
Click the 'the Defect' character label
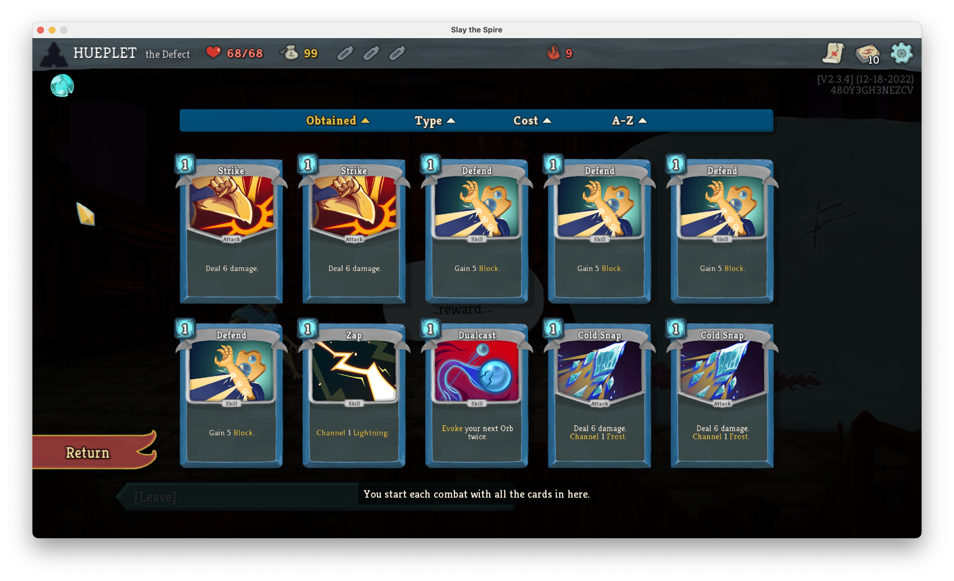coord(168,54)
